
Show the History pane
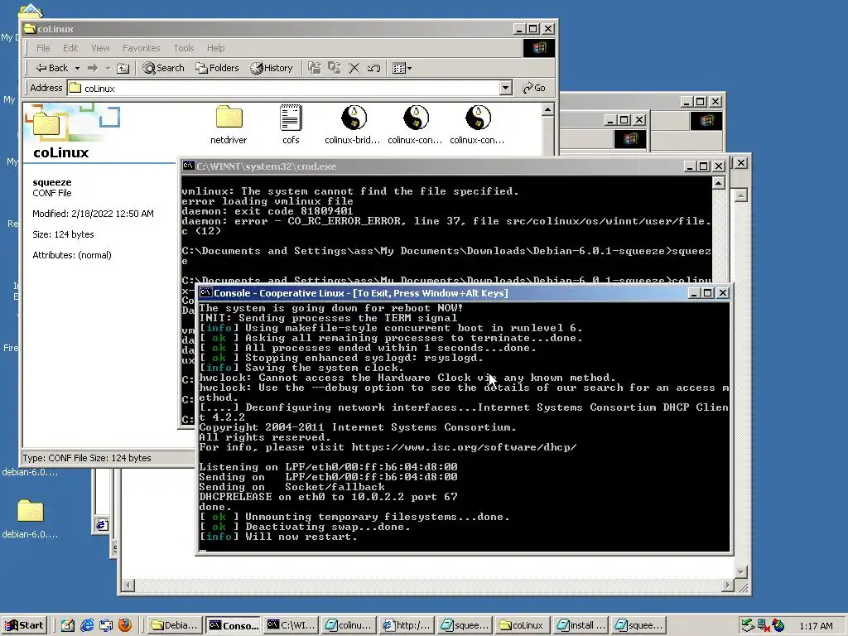(272, 68)
